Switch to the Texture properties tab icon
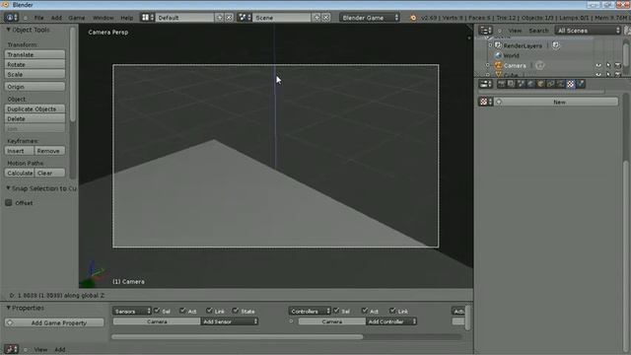Viewport: 631px width, 355px height. (571, 84)
